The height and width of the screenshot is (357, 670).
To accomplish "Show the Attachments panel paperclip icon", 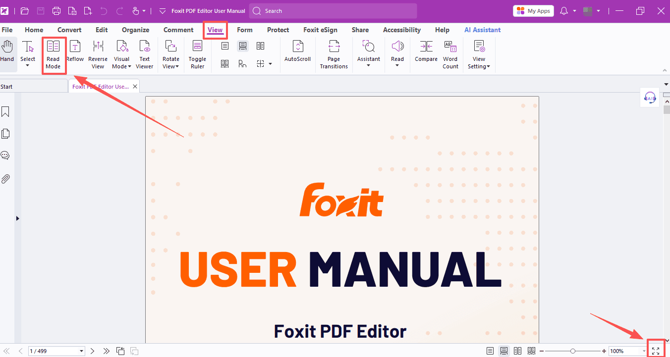I will click(x=5, y=178).
